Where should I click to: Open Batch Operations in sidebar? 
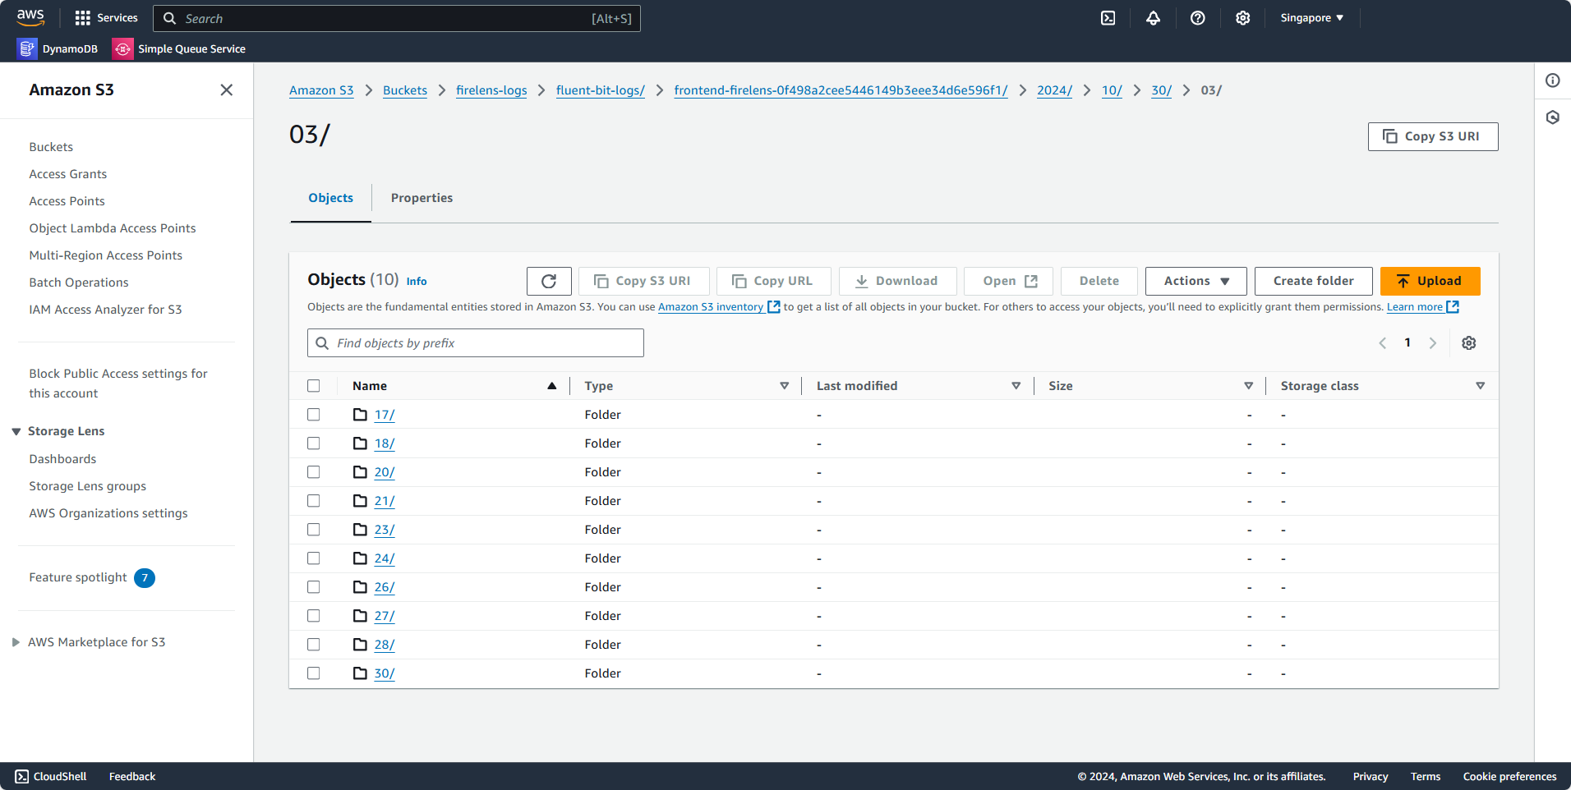(x=79, y=282)
